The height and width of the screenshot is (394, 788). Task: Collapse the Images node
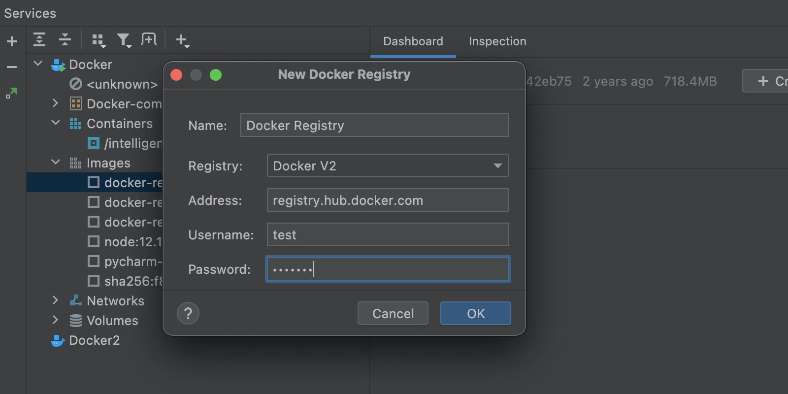(x=56, y=162)
